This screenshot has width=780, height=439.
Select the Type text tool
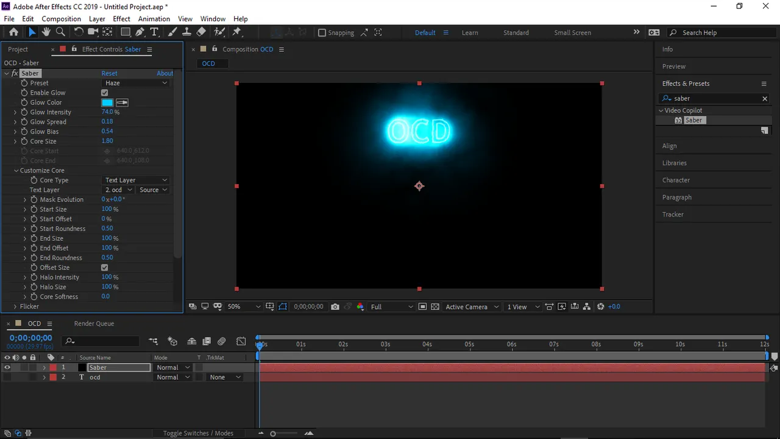(x=154, y=32)
